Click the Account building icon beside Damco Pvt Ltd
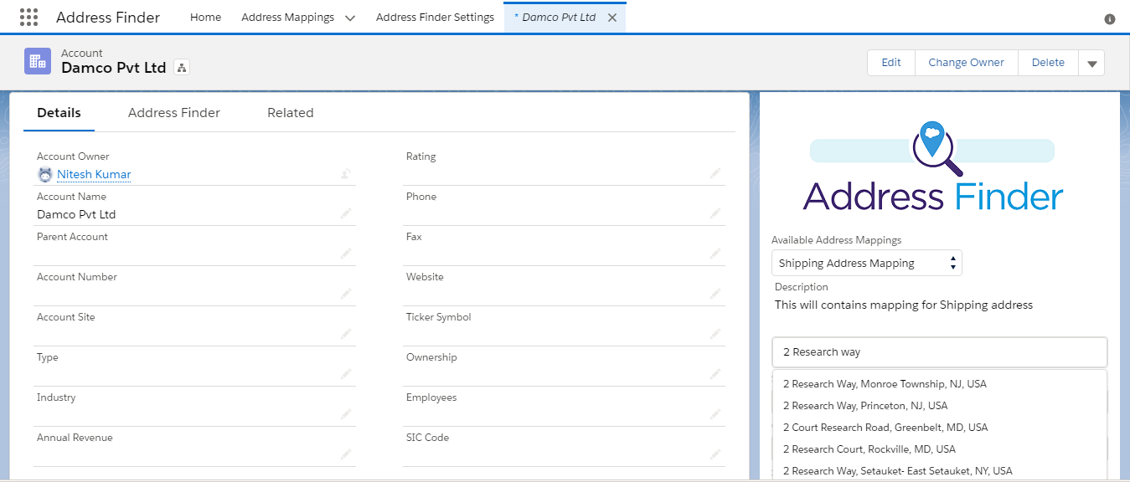 pyautogui.click(x=37, y=61)
